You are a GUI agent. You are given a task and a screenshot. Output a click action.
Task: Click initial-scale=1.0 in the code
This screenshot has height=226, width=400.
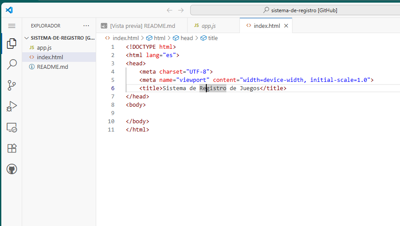tap(339, 80)
